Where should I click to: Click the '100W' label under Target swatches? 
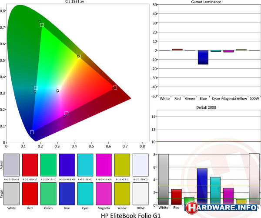pos(141,208)
